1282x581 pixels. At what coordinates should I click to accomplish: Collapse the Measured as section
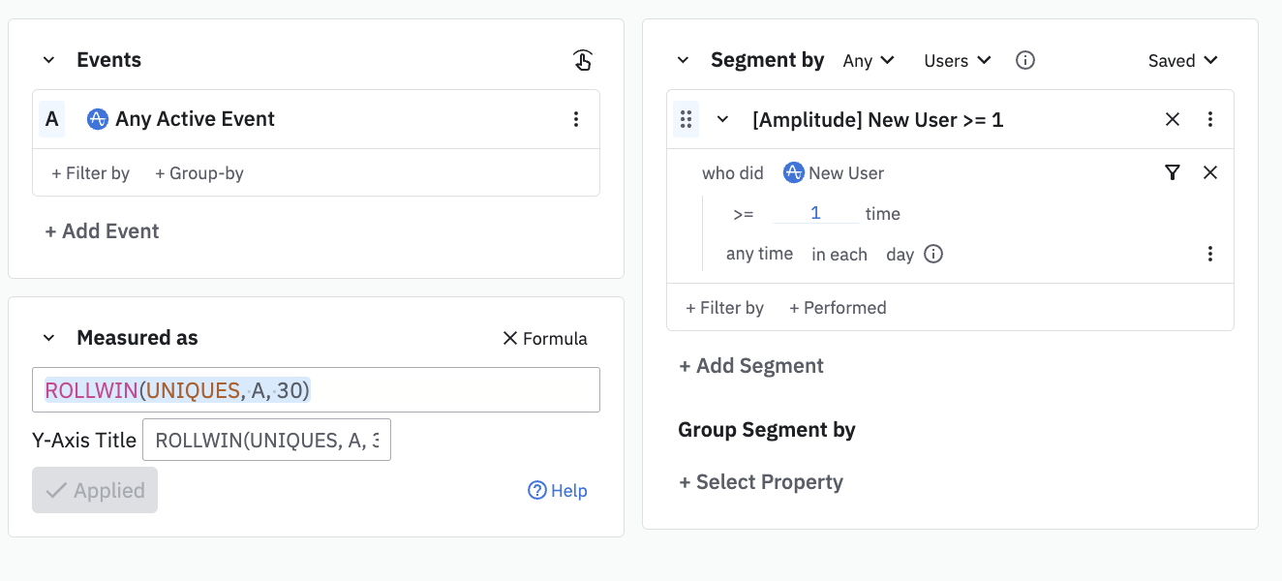[49, 338]
